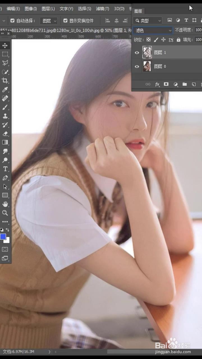Screen dimensions: 202x359
Task: Select the Zoom tool
Action: coord(5,213)
